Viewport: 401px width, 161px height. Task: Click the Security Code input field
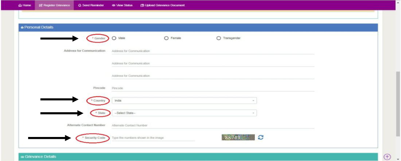[x=153, y=138]
